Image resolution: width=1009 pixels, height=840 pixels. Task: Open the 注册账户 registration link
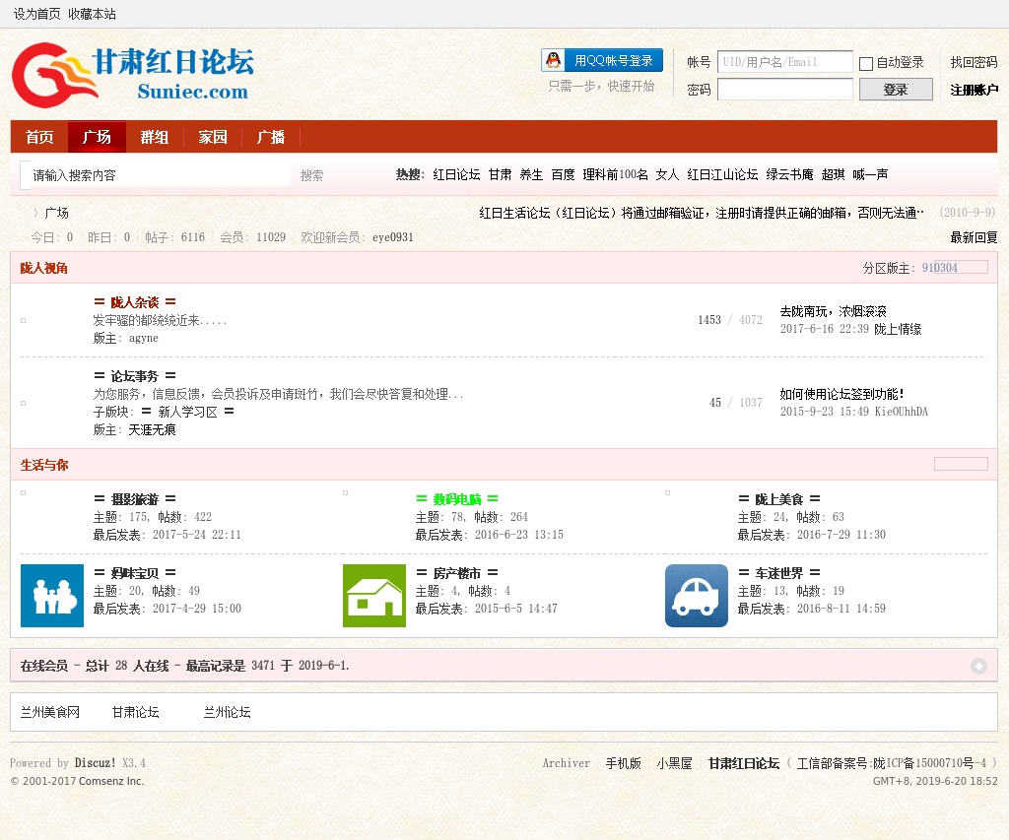pyautogui.click(x=974, y=90)
